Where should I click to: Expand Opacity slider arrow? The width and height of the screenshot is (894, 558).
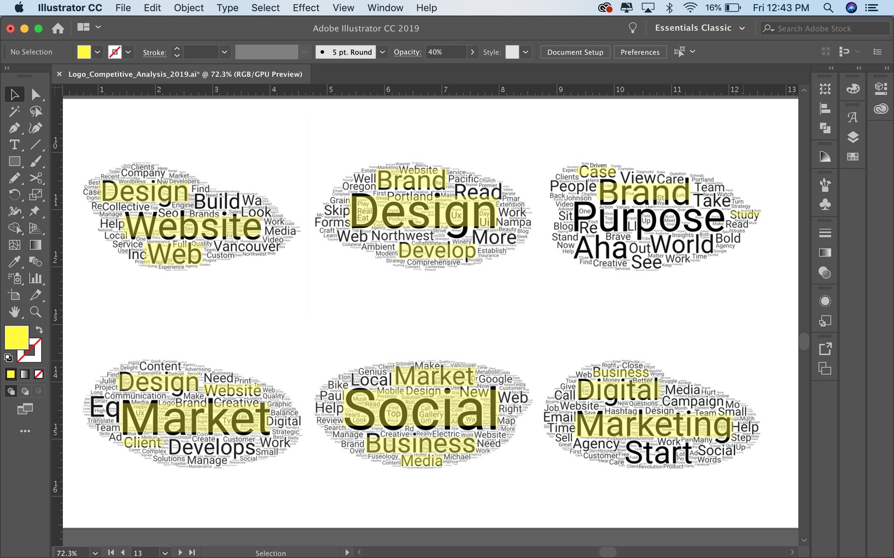[x=472, y=52]
